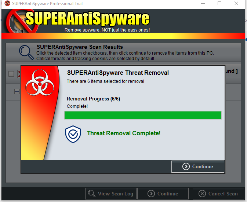Click the 'Removal Progress (6/6)' label

click(x=94, y=99)
